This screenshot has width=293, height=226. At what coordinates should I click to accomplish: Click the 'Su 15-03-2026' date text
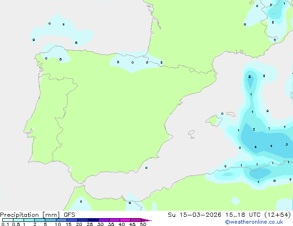[195, 215]
